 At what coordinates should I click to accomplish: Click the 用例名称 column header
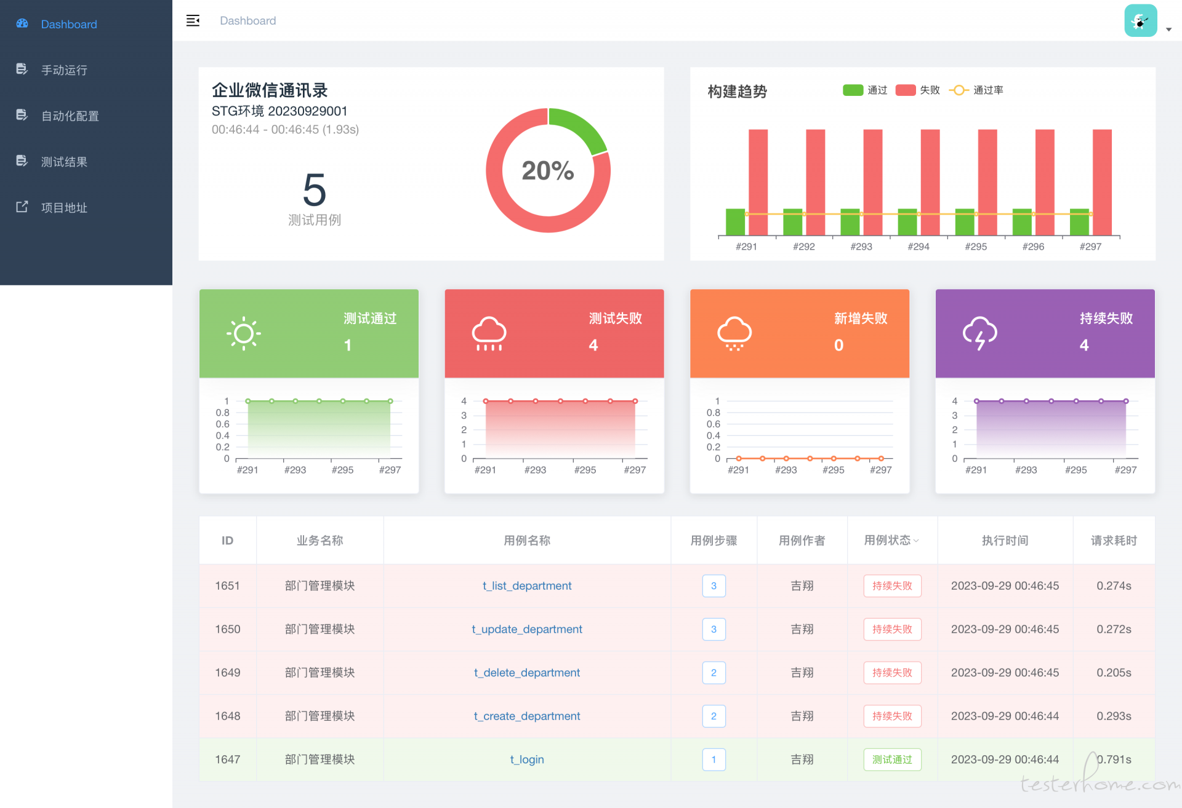tap(527, 541)
